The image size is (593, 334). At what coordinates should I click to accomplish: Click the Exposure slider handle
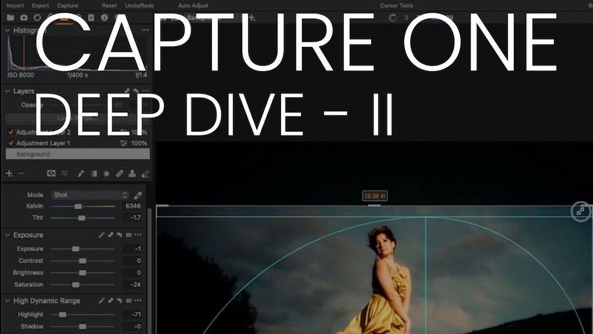[76, 248]
